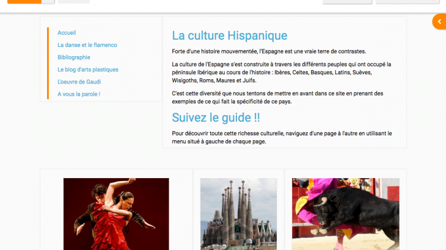Open the A vous la parole ! link

coord(79,94)
